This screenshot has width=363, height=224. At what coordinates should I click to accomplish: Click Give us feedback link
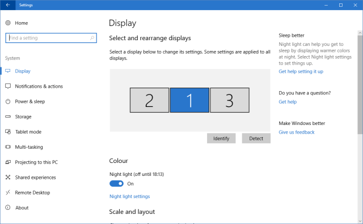pos(297,132)
